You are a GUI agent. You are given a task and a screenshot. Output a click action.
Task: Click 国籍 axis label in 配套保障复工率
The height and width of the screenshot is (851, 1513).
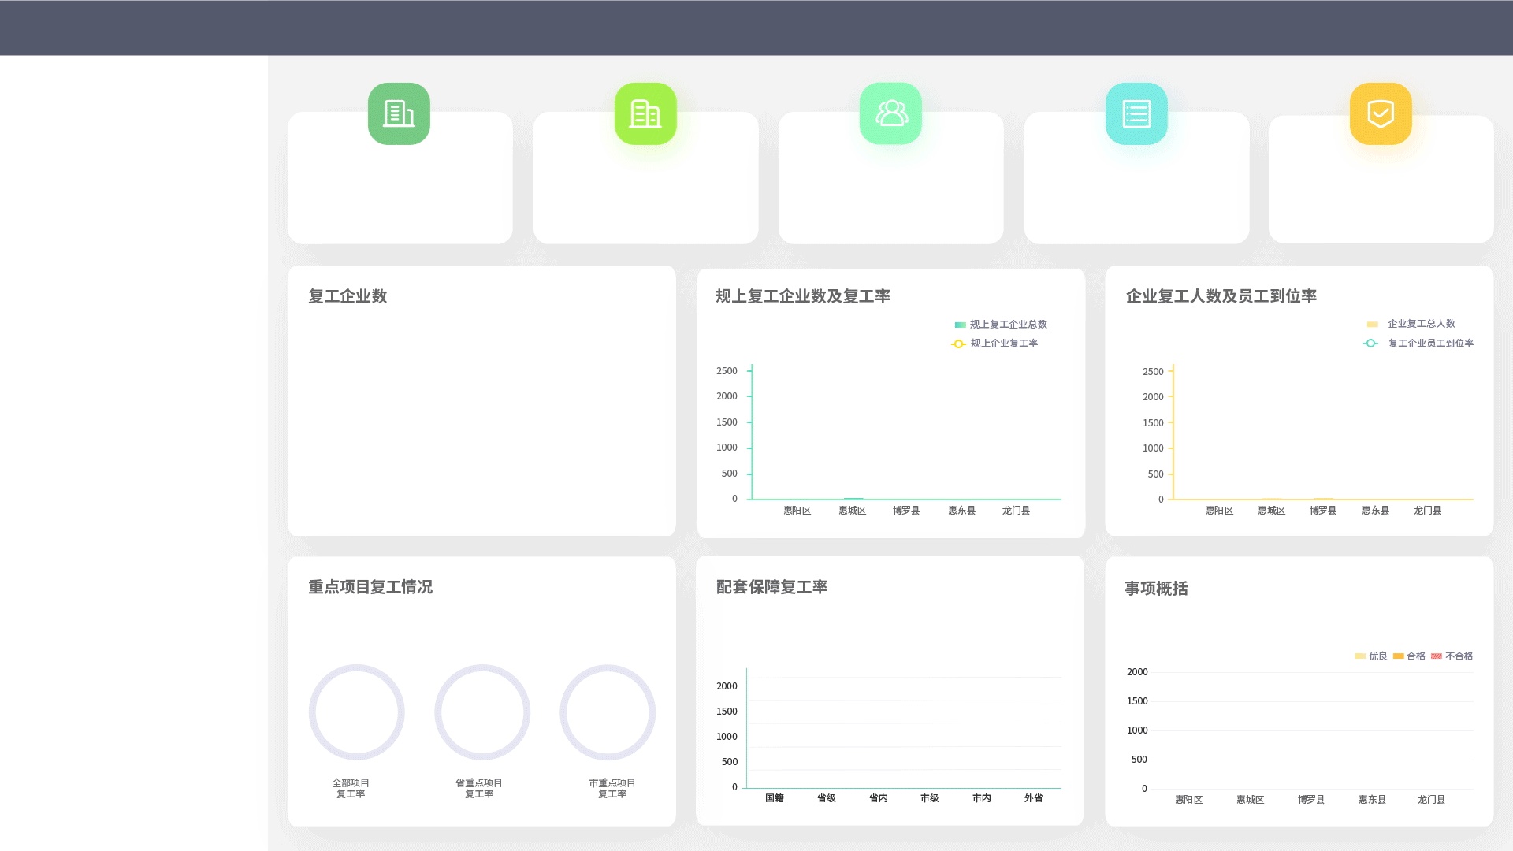pos(774,798)
